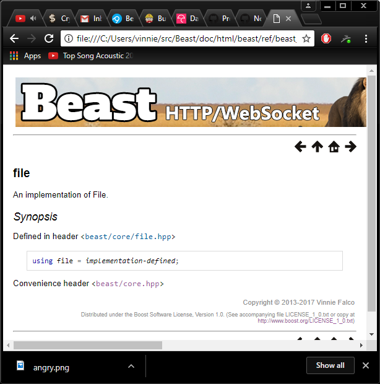Go up one level in docs
The height and width of the screenshot is (384, 380).
coord(317,147)
